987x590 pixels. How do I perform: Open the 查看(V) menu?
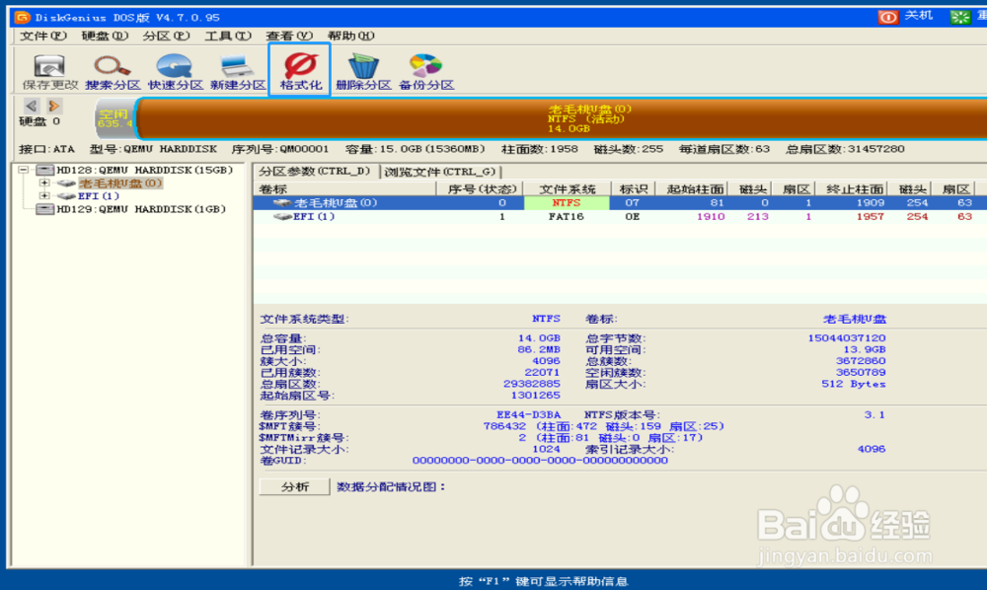point(289,36)
